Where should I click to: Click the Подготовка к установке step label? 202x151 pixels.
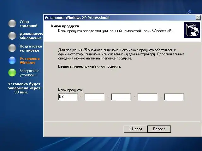31,48
